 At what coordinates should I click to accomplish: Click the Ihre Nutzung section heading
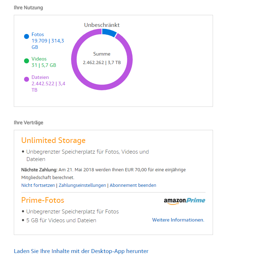pos(28,7)
